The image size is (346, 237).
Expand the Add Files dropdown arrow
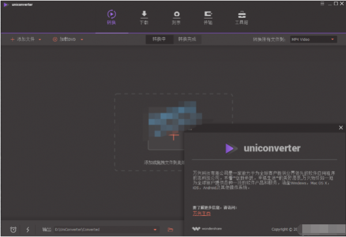pos(40,40)
